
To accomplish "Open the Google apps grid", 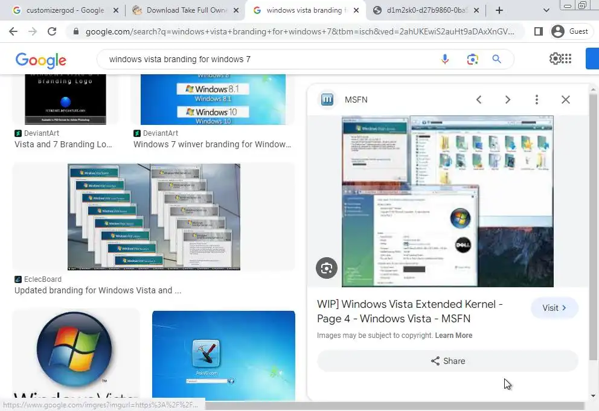I will [567, 59].
